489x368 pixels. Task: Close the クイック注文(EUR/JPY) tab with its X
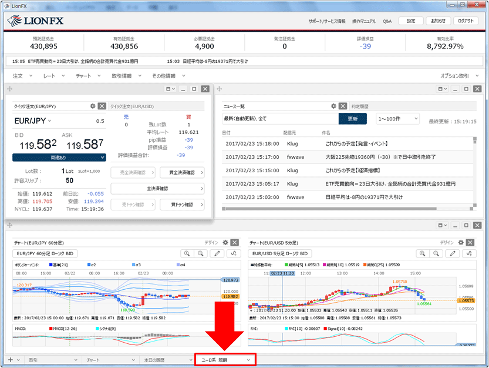pyautogui.click(x=102, y=106)
